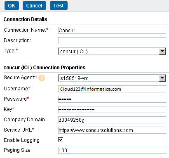The height and width of the screenshot is (158, 169).
Task: Click the Cancel button
Action: (34, 6)
